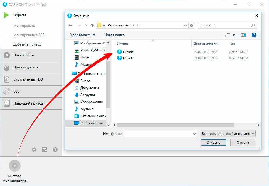
Task: Select Виртуальные HDD in sidebar
Action: 28,79
